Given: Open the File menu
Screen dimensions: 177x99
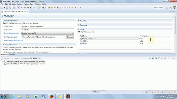Looking at the screenshot, I should tap(2, 4).
